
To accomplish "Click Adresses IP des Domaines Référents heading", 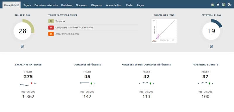I will (147, 65).
